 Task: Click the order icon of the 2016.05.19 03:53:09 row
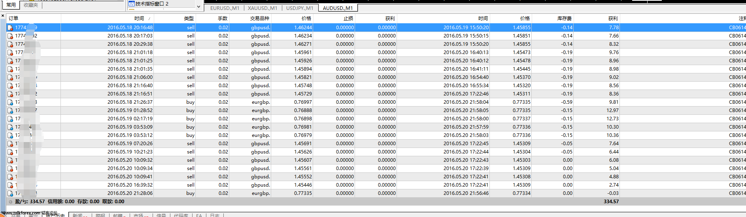pos(10,127)
